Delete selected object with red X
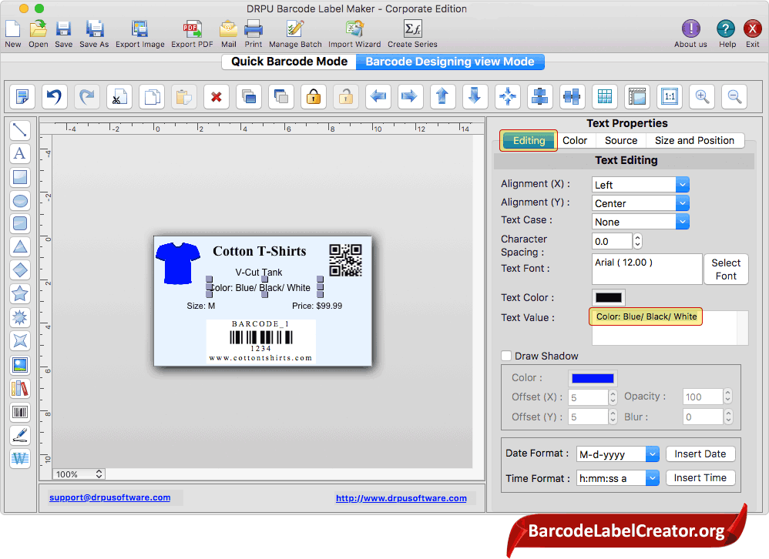 [217, 96]
